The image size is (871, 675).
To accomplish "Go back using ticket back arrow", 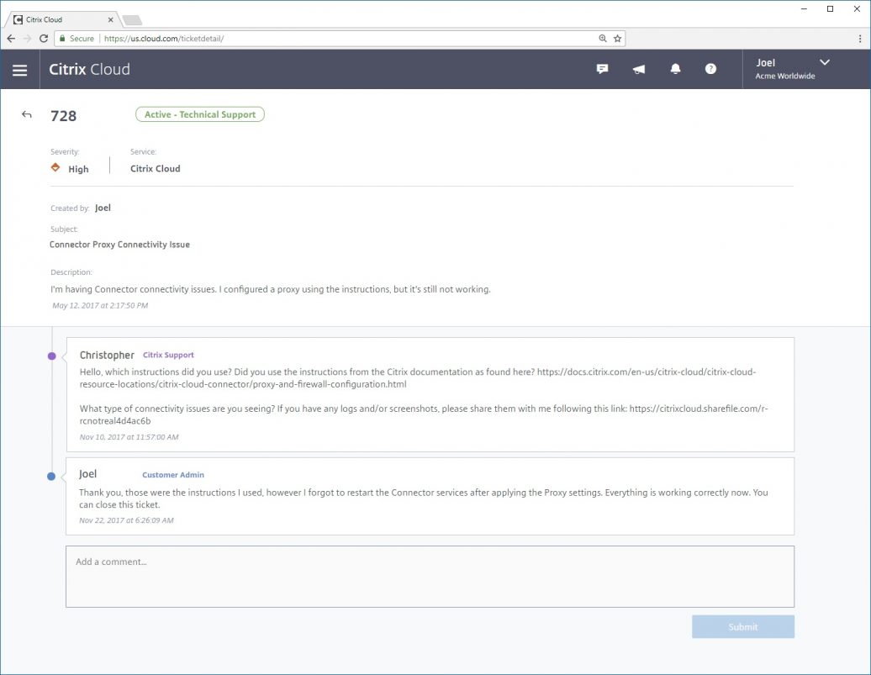I will point(27,115).
